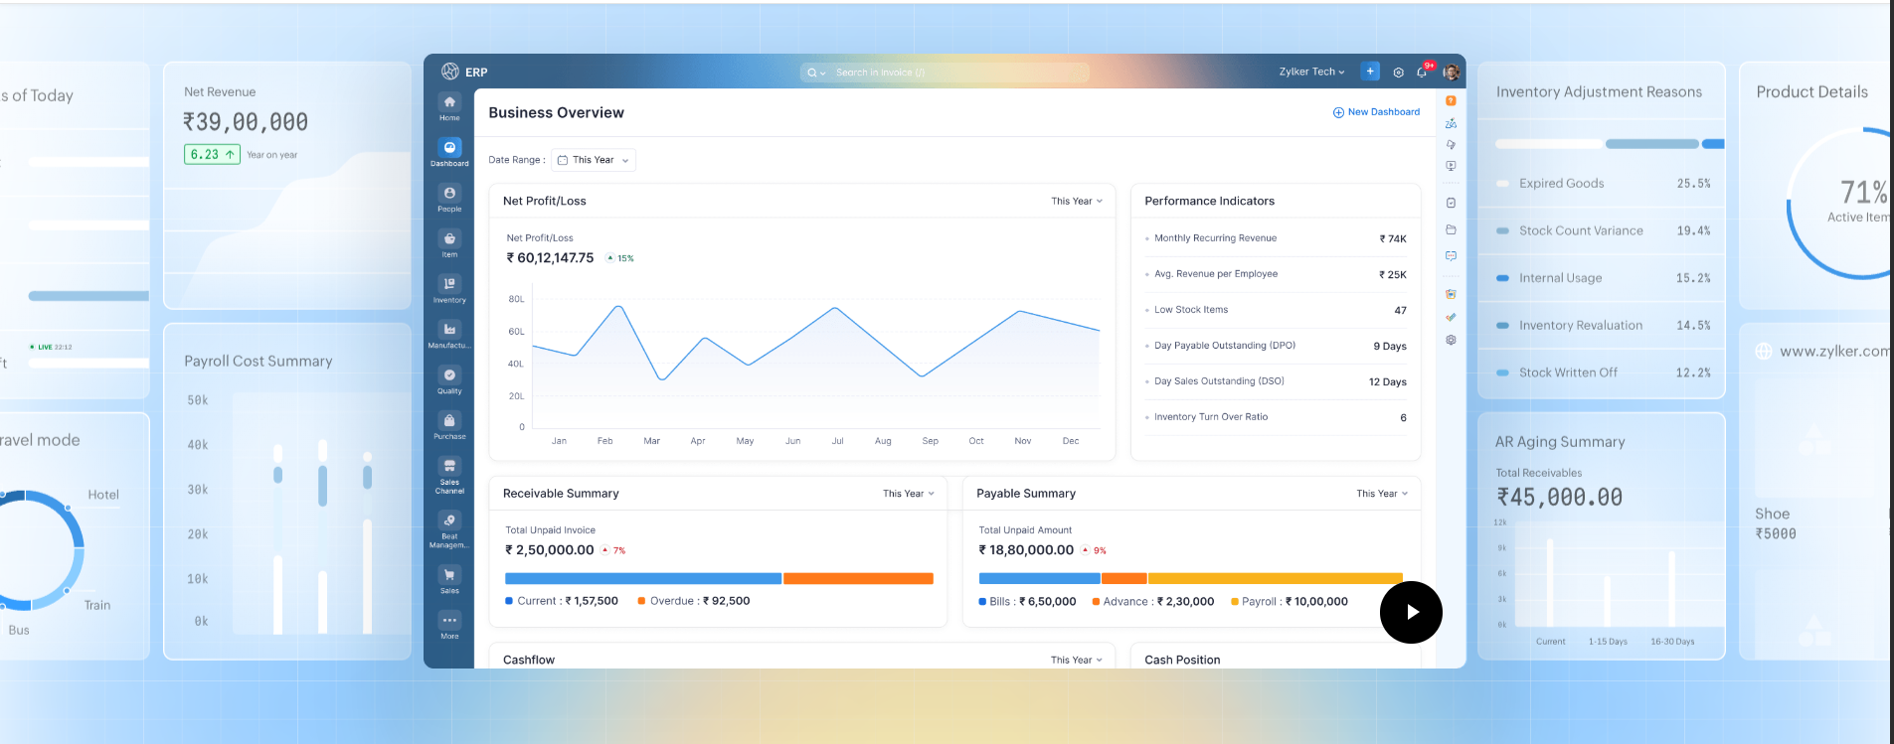Open the Beat Management module
Viewport: 1894px width, 744px height.
tap(449, 530)
